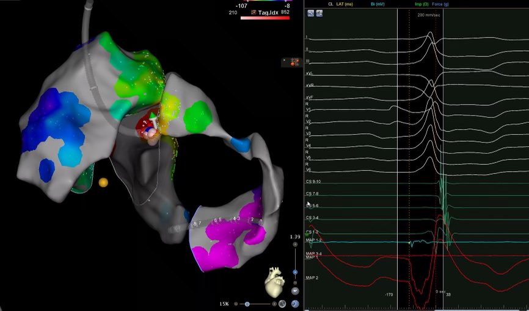Click the 33 caliper time value

pos(448,295)
